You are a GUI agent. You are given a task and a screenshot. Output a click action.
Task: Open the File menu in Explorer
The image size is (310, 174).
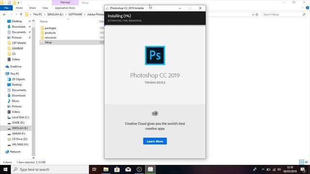(x=6, y=8)
